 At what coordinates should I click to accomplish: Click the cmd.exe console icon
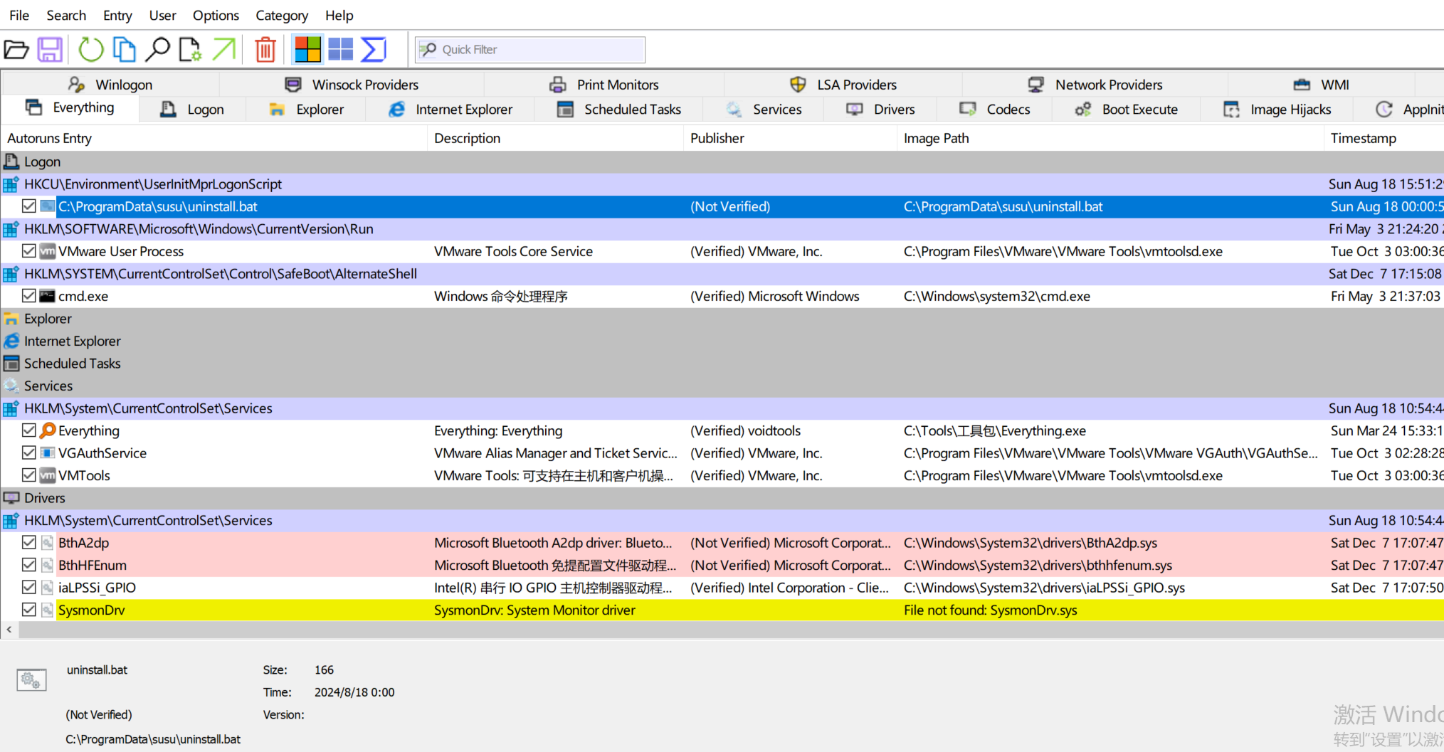[48, 296]
